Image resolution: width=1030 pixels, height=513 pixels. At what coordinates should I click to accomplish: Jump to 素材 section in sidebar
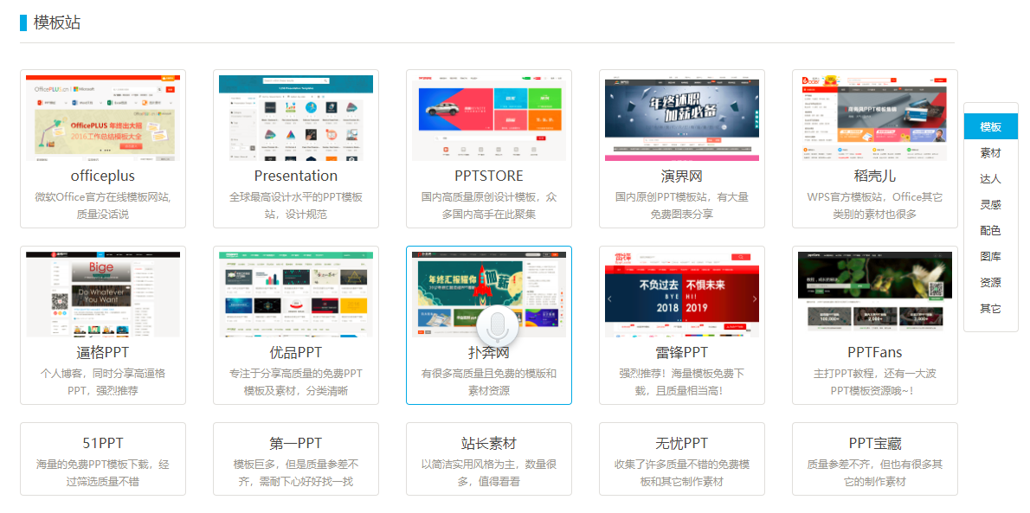coord(990,153)
